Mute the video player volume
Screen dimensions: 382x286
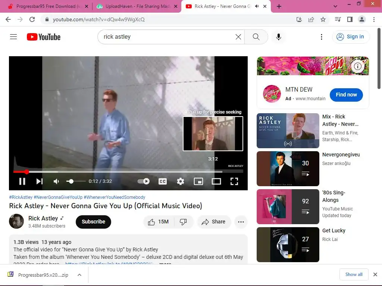56,181
